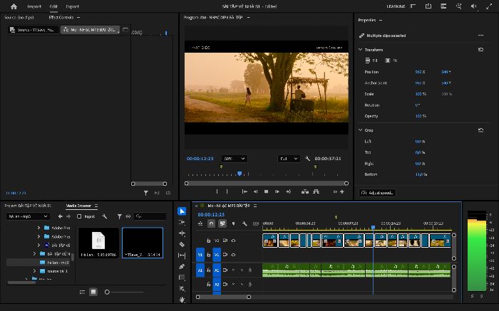The width and height of the screenshot is (499, 311).
Task: Open Media Browser wrench settings
Action: [104, 216]
